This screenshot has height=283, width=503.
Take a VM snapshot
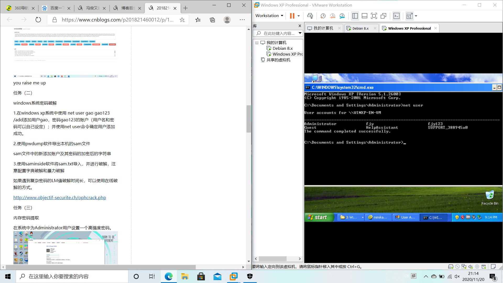tap(323, 16)
